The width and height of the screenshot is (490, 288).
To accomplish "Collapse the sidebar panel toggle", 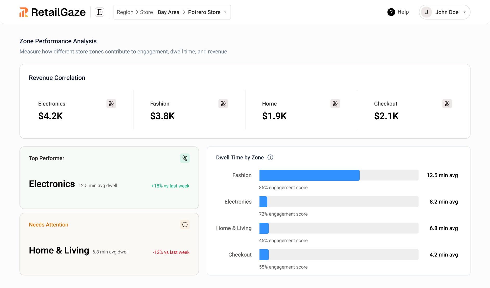I will coord(99,12).
